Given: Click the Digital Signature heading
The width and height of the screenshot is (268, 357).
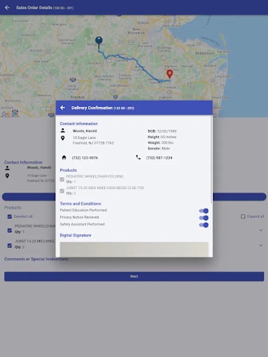Looking at the screenshot, I should click(75, 235).
